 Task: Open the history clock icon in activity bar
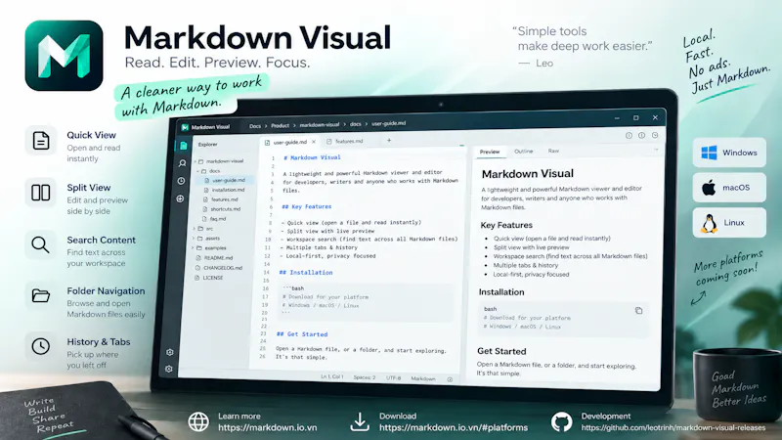[181, 181]
